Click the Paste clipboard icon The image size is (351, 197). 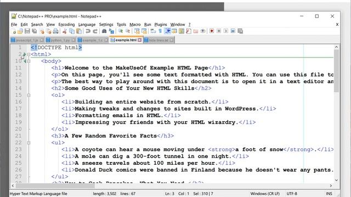pyautogui.click(x=79, y=31)
